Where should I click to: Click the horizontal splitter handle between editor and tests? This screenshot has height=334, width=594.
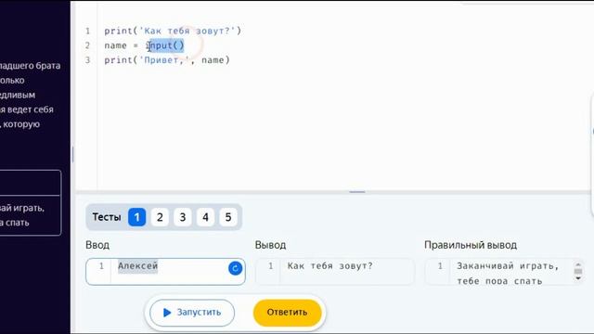[356, 192]
